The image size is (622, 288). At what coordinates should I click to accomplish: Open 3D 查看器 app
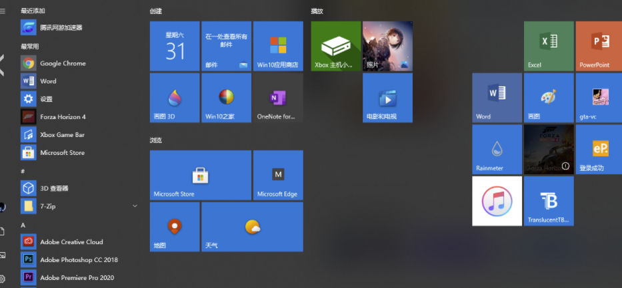point(79,188)
